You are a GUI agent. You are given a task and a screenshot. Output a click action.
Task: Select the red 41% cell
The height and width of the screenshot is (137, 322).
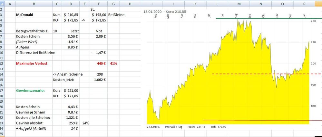(x=113, y=64)
